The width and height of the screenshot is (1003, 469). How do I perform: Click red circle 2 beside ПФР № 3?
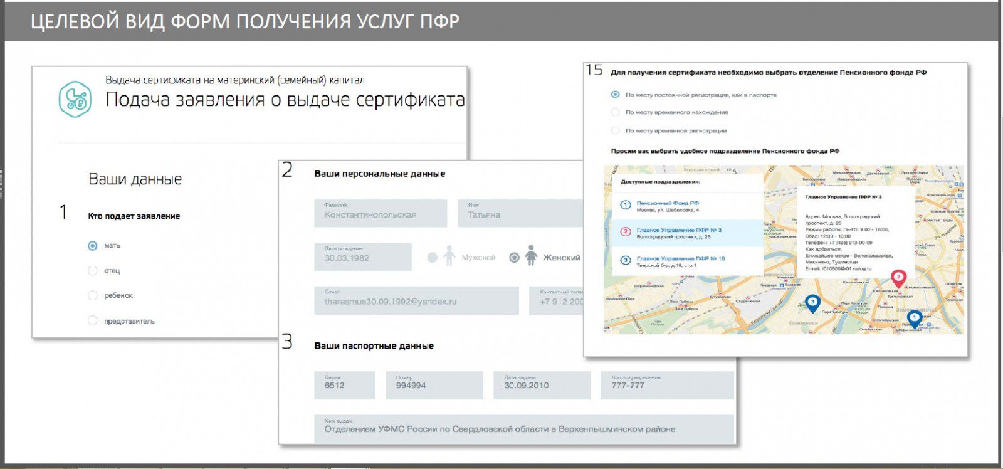[626, 232]
